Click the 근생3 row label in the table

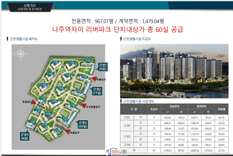127,136
